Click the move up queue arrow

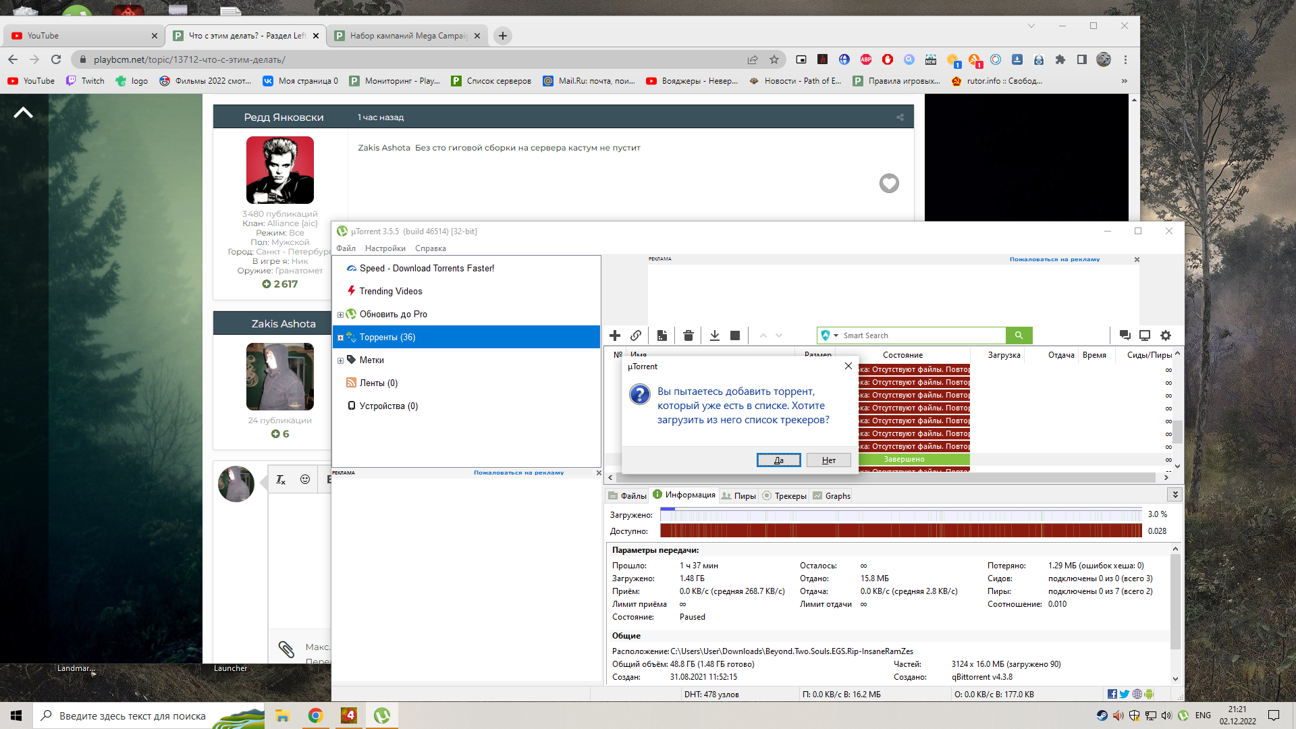pyautogui.click(x=763, y=335)
